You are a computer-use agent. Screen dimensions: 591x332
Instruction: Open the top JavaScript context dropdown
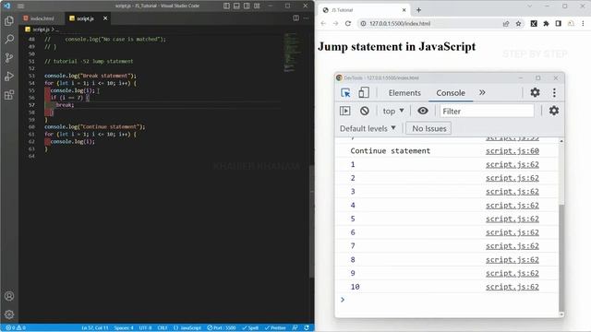point(393,111)
